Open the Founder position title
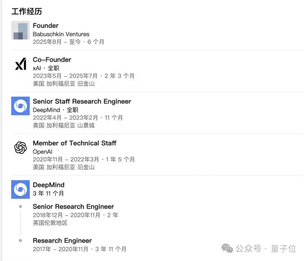This screenshot has height=261, width=306. click(45, 25)
